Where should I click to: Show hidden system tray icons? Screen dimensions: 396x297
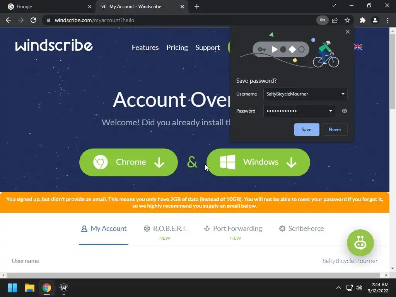point(339,288)
